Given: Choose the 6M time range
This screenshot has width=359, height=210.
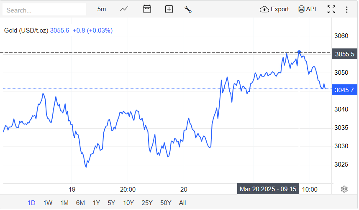Looking at the screenshot, I should [80, 203].
